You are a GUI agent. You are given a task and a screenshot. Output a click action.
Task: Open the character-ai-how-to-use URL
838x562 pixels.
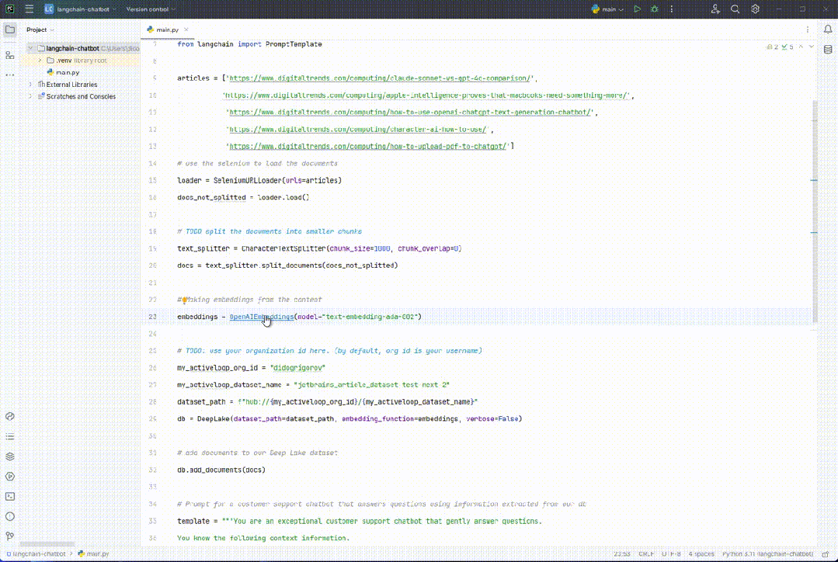pos(357,130)
